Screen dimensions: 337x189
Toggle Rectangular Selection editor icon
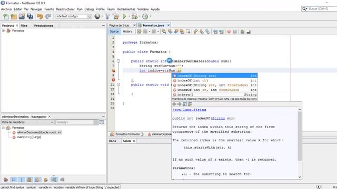[x=188, y=31]
